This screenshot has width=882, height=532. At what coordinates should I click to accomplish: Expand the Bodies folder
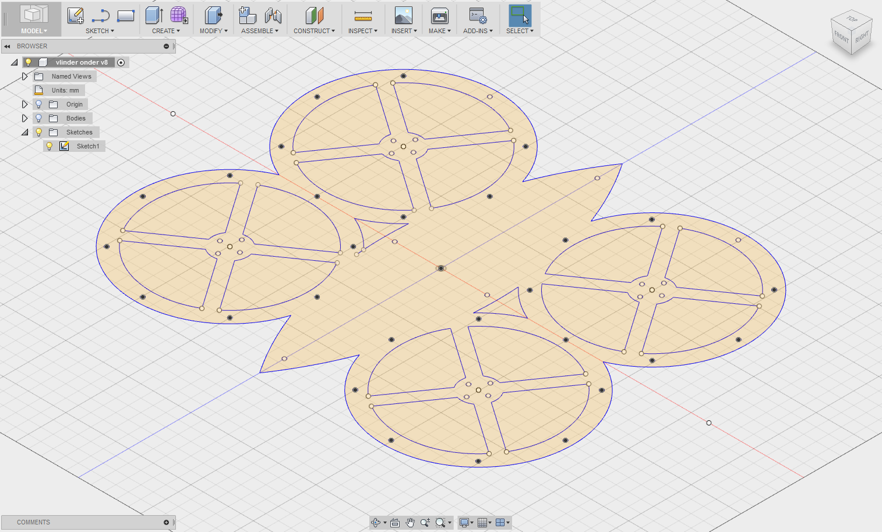[24, 118]
